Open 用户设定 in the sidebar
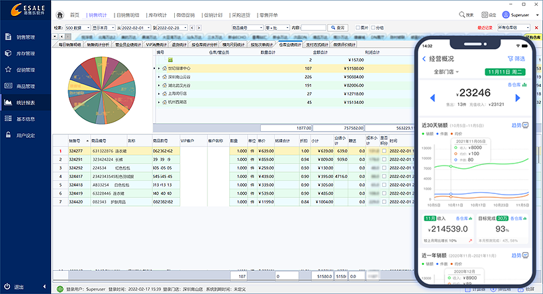Image resolution: width=543 pixels, height=294 pixels. pos(25,135)
